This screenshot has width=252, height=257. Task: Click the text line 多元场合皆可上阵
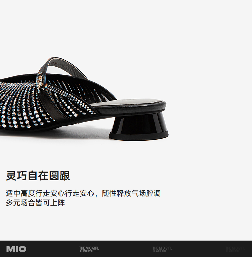click(x=35, y=203)
